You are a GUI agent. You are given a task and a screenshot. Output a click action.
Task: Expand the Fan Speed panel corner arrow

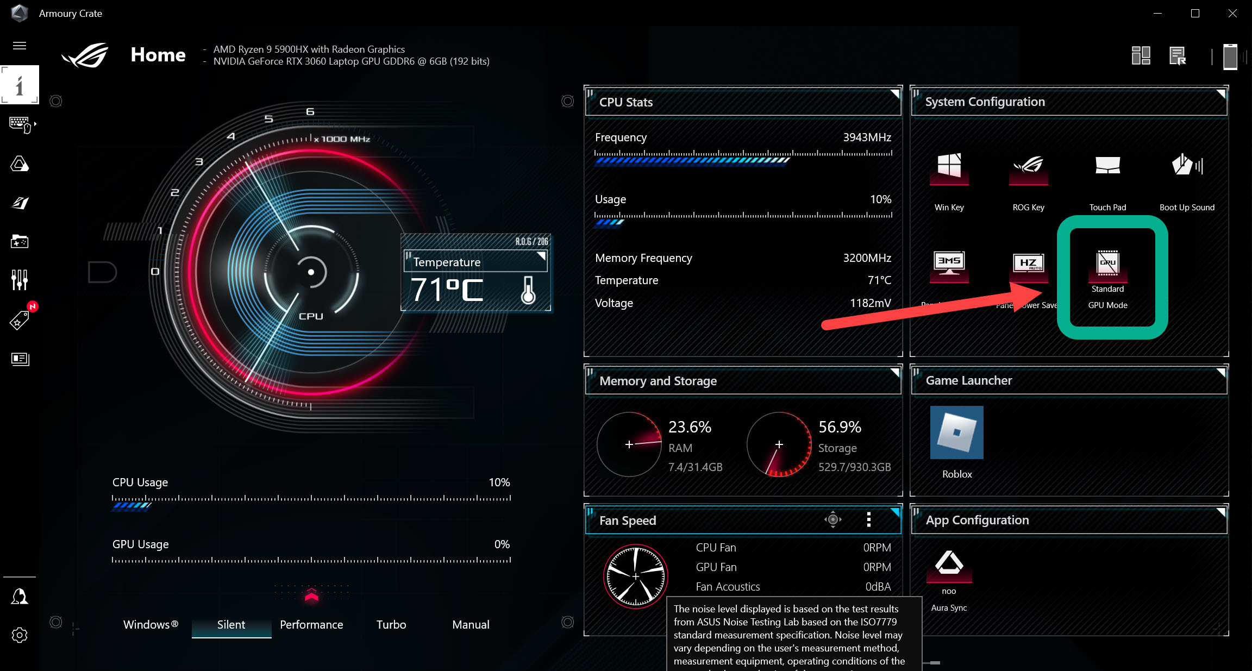(x=894, y=512)
